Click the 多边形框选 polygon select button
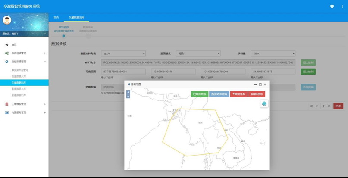Viewport: 348px width, 178px height. (219, 94)
